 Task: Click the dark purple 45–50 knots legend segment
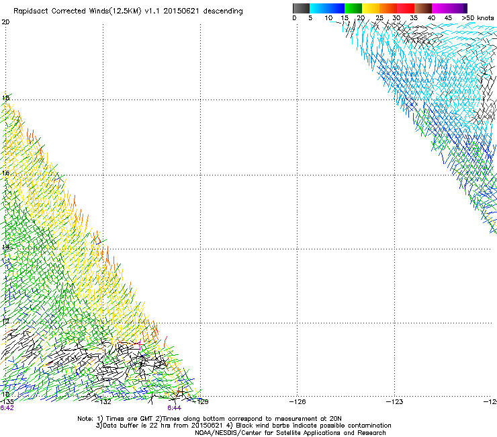[x=458, y=8]
